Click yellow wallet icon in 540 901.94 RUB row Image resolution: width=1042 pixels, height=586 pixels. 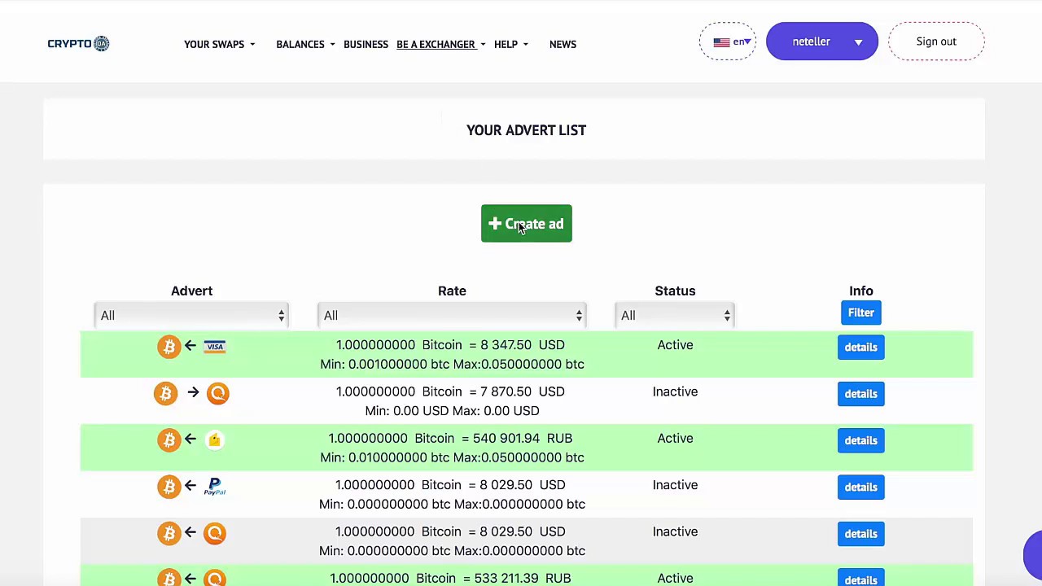(215, 440)
